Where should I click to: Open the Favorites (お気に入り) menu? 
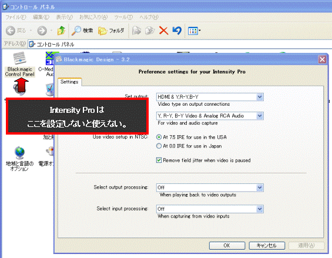coord(93,17)
